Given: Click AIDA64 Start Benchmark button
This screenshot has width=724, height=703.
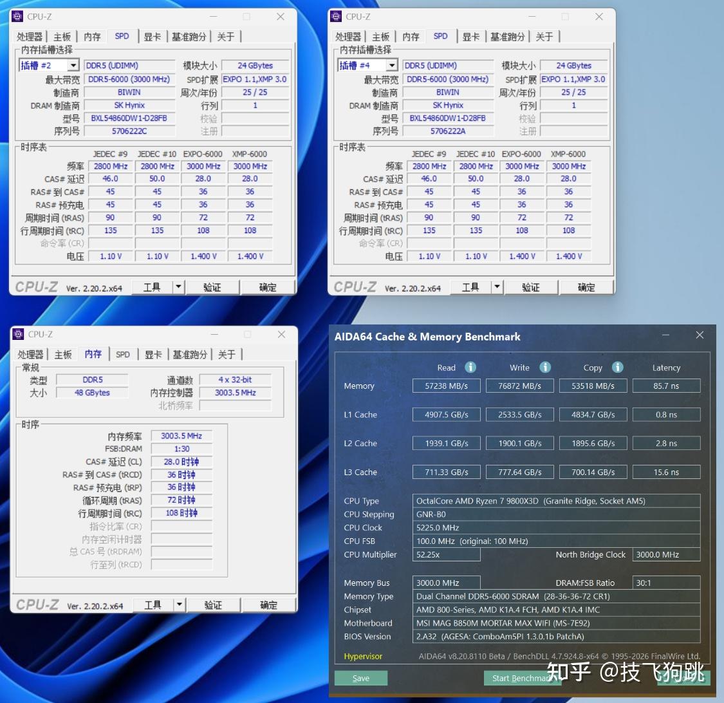Looking at the screenshot, I should [x=522, y=678].
